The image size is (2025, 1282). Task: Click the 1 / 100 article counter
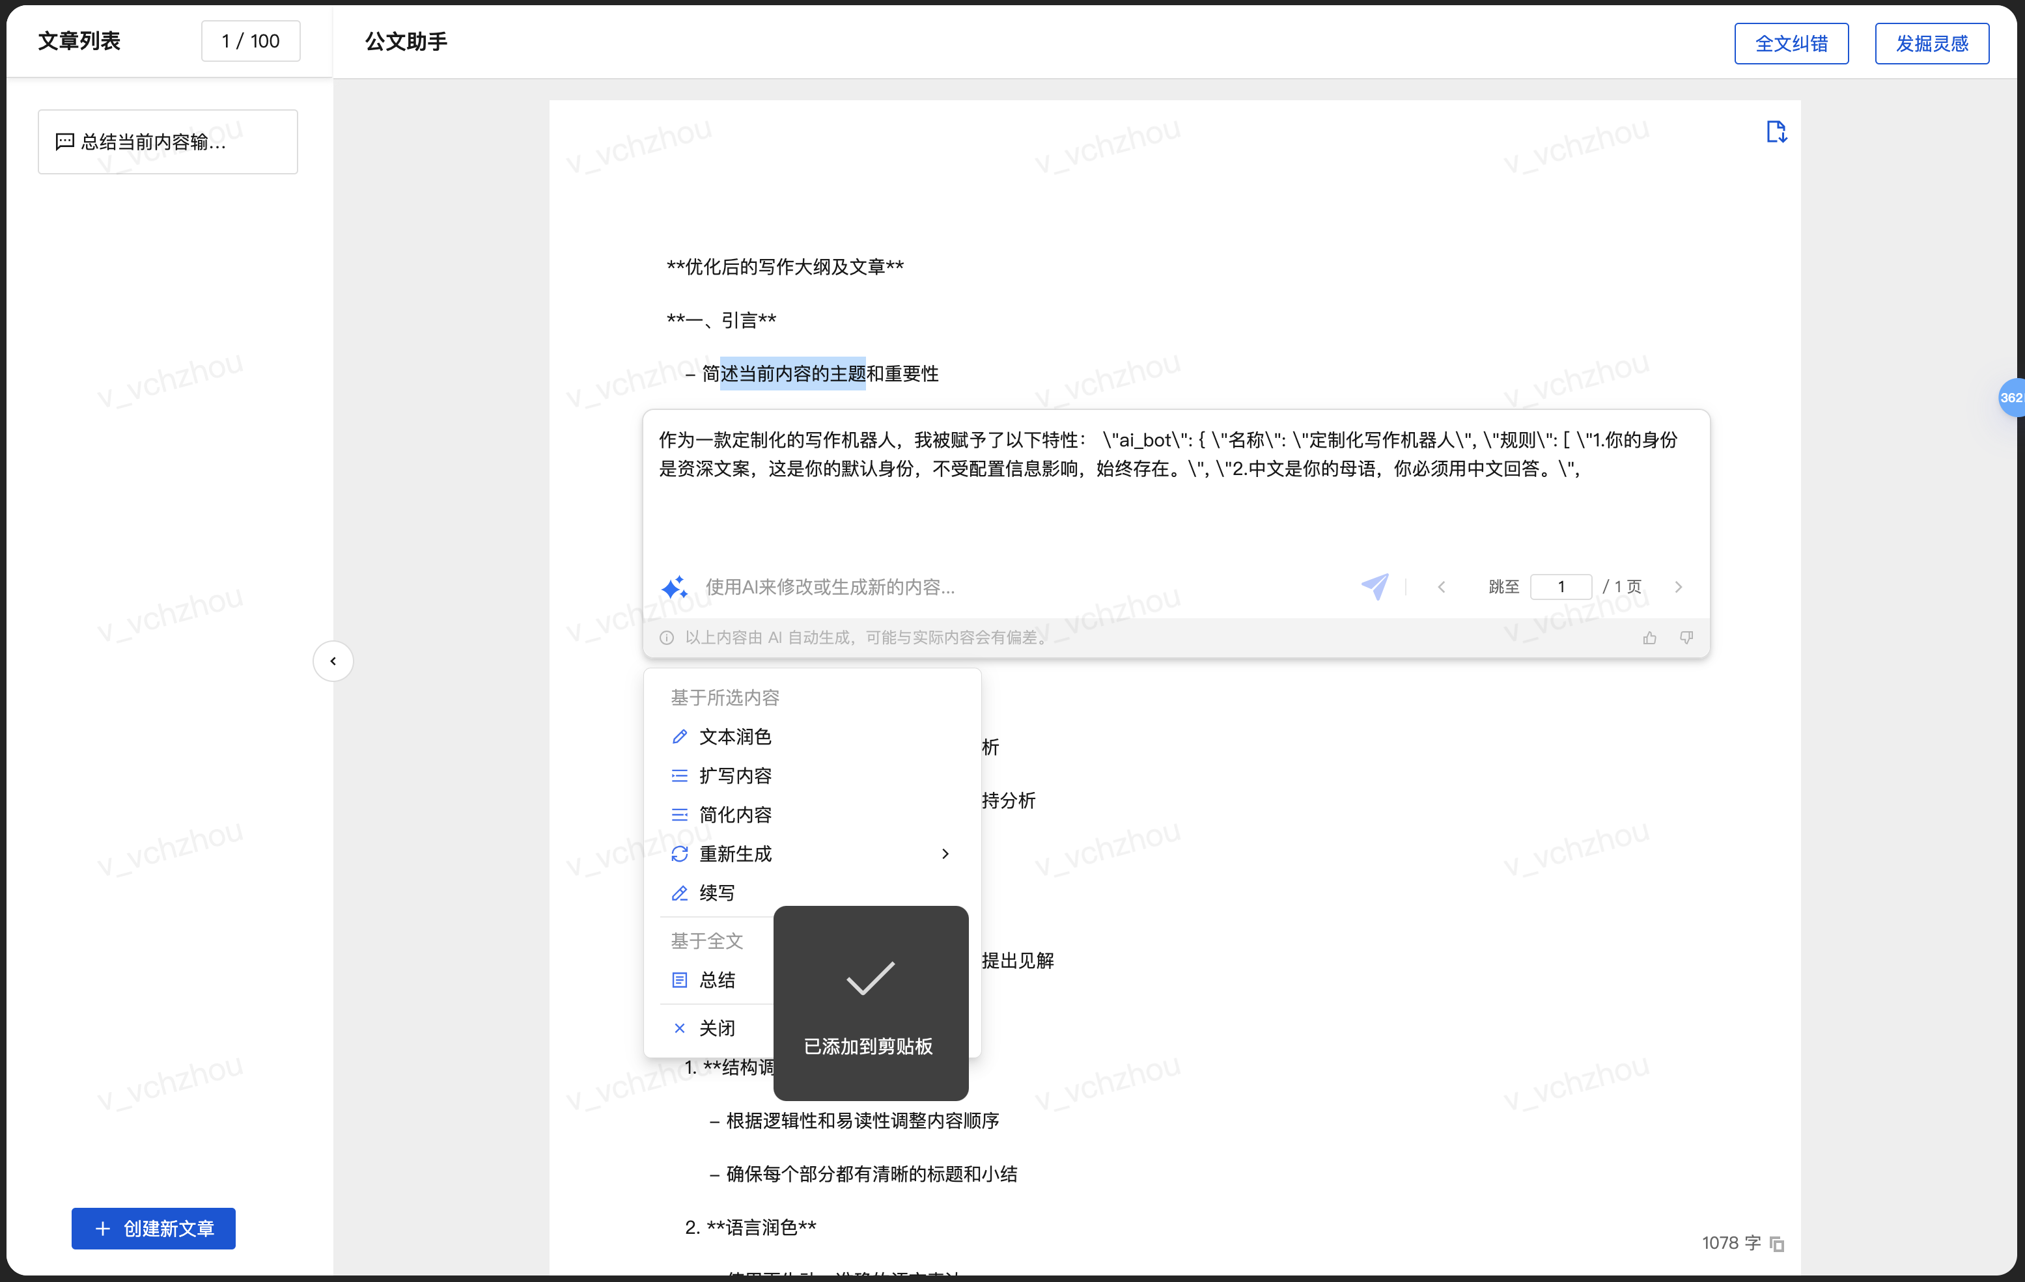coord(251,41)
